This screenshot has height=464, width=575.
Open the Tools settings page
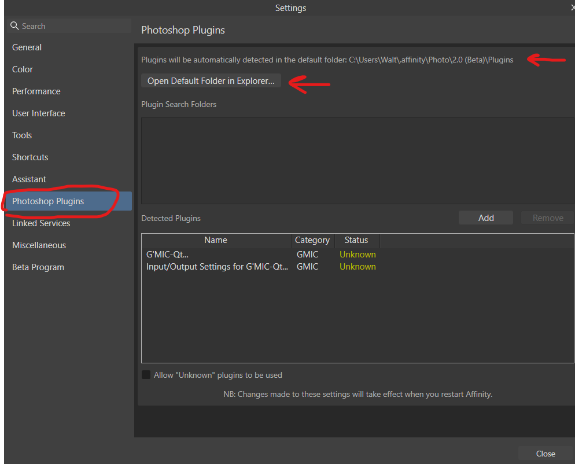(x=21, y=135)
